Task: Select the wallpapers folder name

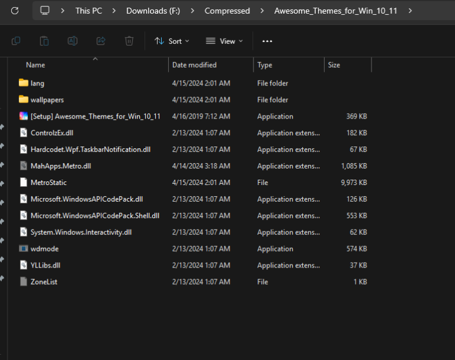Action: coord(47,100)
